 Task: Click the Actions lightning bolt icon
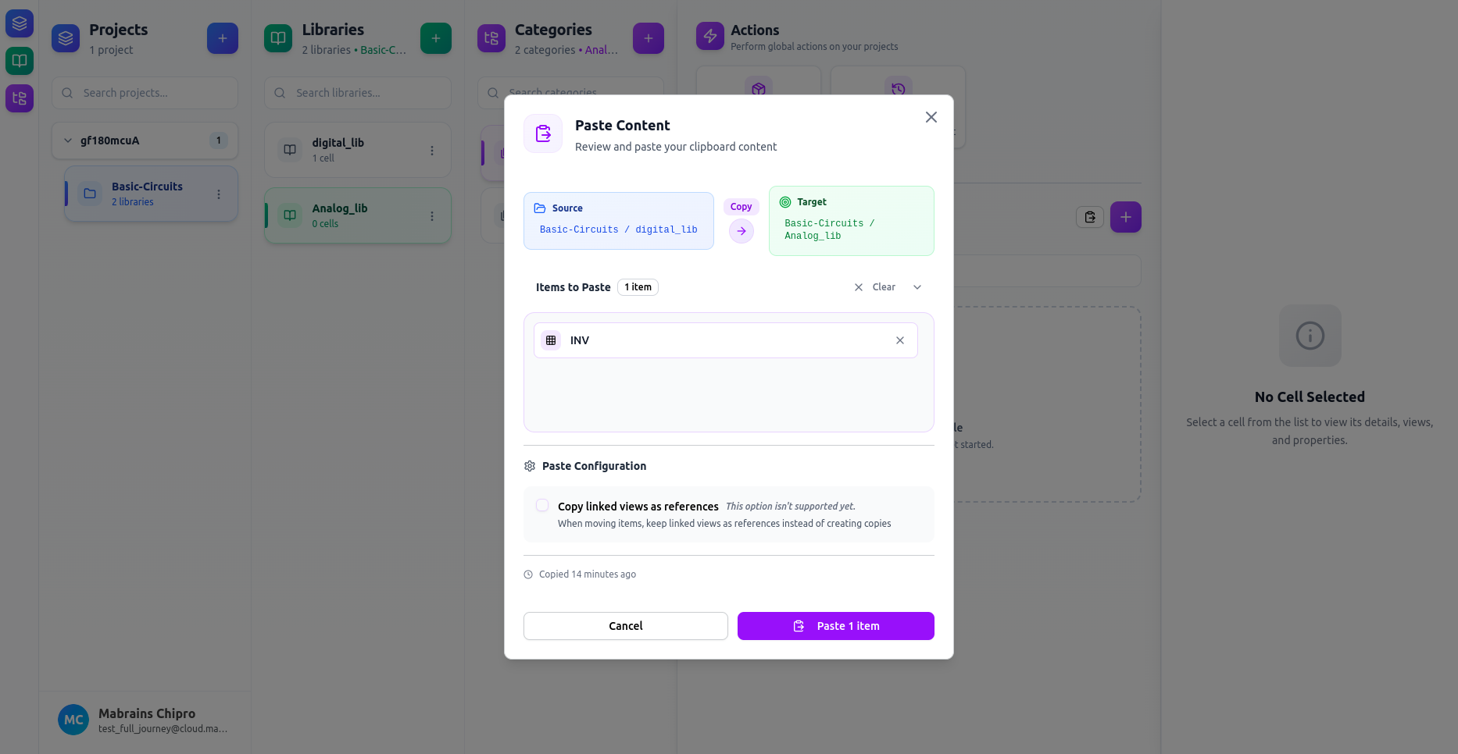(x=709, y=36)
